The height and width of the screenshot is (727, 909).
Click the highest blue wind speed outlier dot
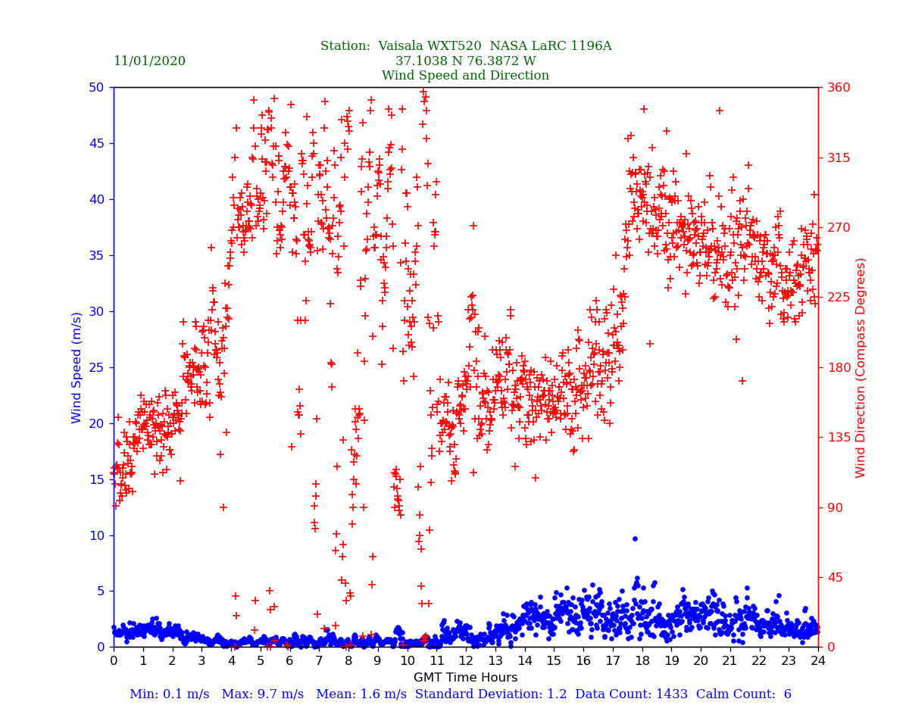coord(635,538)
